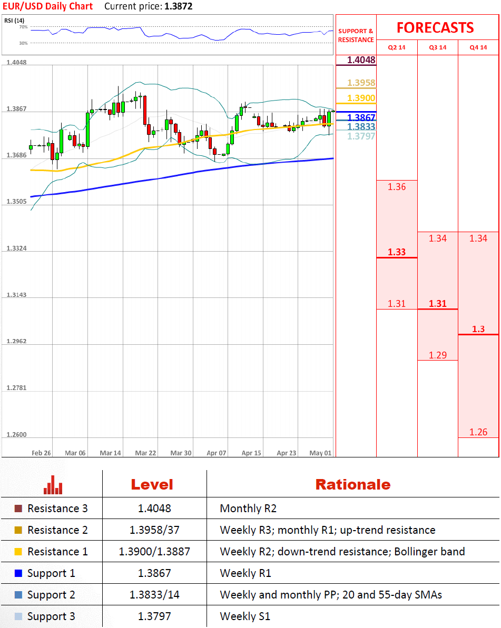This screenshot has width=501, height=628.
Task: Select the 'Support 2' row label
Action: (51, 595)
